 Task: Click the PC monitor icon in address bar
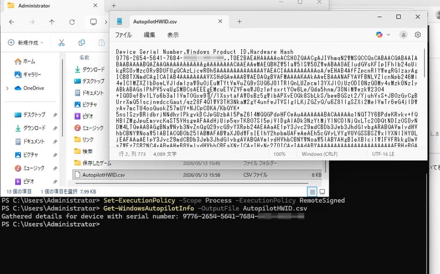pos(93,22)
